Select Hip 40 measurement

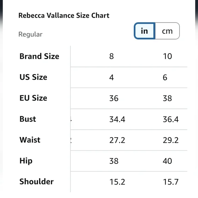click(167, 161)
